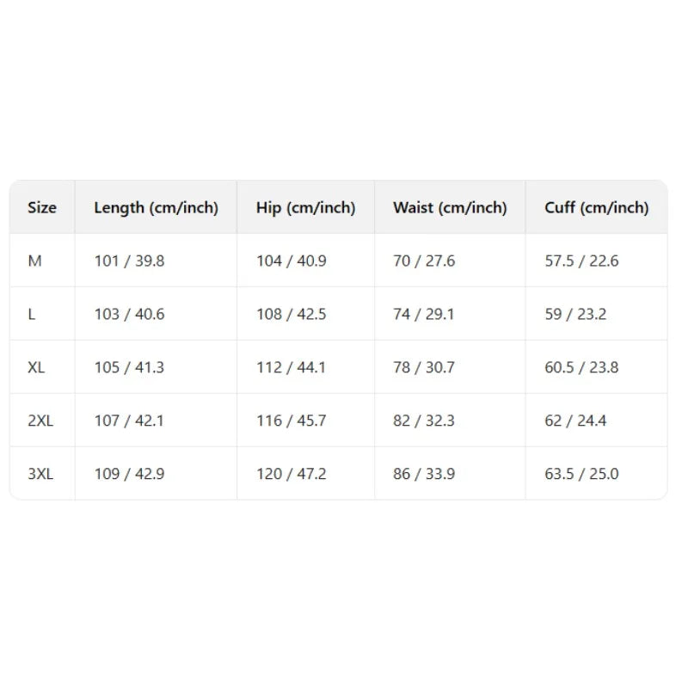
Task: Click the hip cell 108 / 42.5
Action: pyautogui.click(x=291, y=314)
